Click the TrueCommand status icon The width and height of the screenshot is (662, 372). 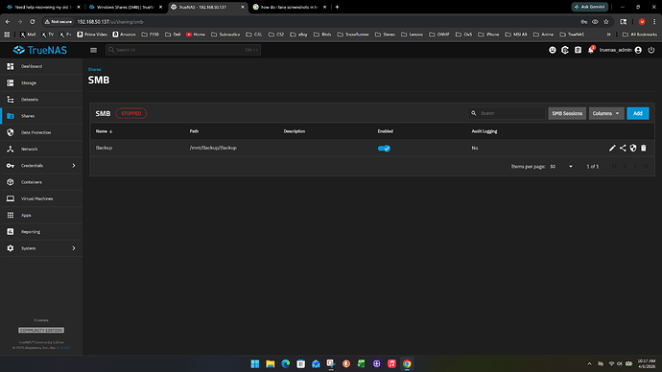(565, 50)
